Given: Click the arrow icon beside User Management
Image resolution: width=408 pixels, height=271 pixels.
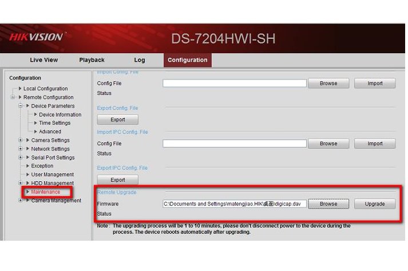Looking at the screenshot, I should click(x=27, y=174).
